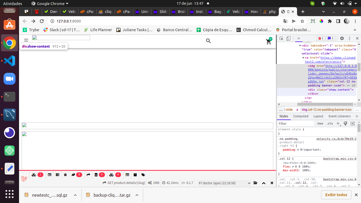Open Visual Studio Code from dock

10,61
